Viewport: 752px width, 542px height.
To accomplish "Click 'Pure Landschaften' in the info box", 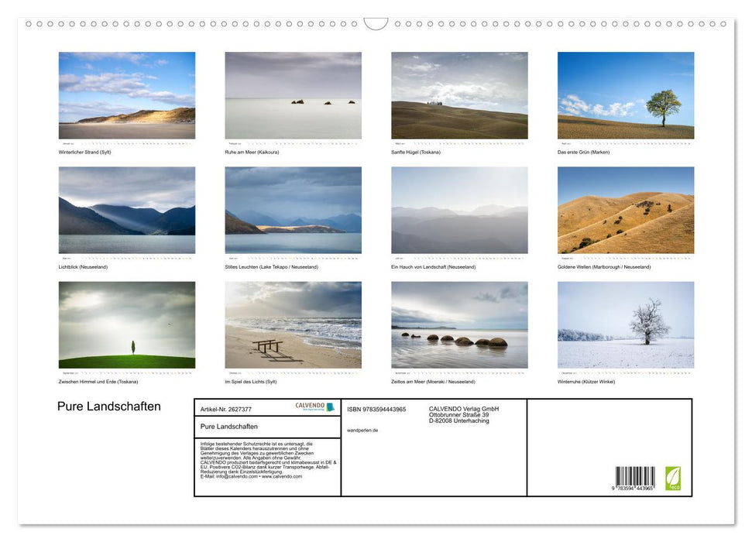I will pyautogui.click(x=228, y=427).
